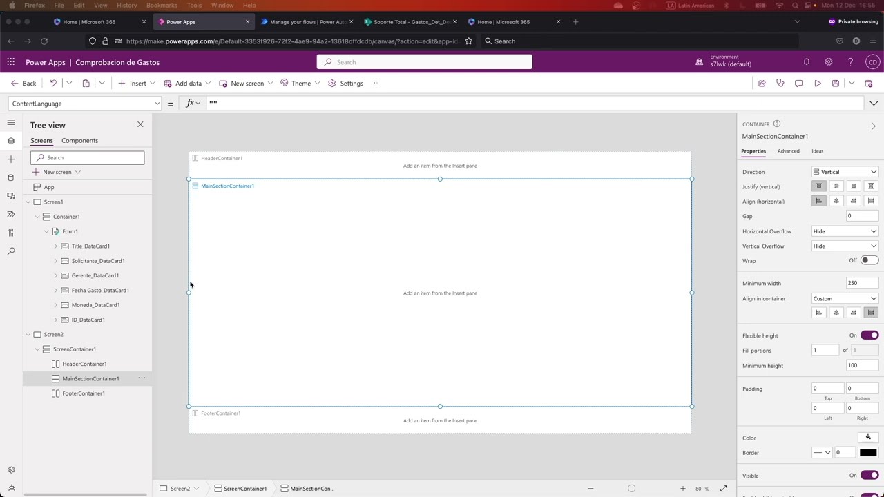Open the Media icon in left rail
Image resolution: width=884 pixels, height=497 pixels.
click(x=11, y=196)
